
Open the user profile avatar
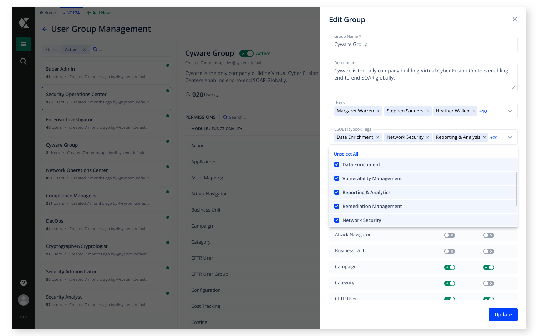(24, 300)
